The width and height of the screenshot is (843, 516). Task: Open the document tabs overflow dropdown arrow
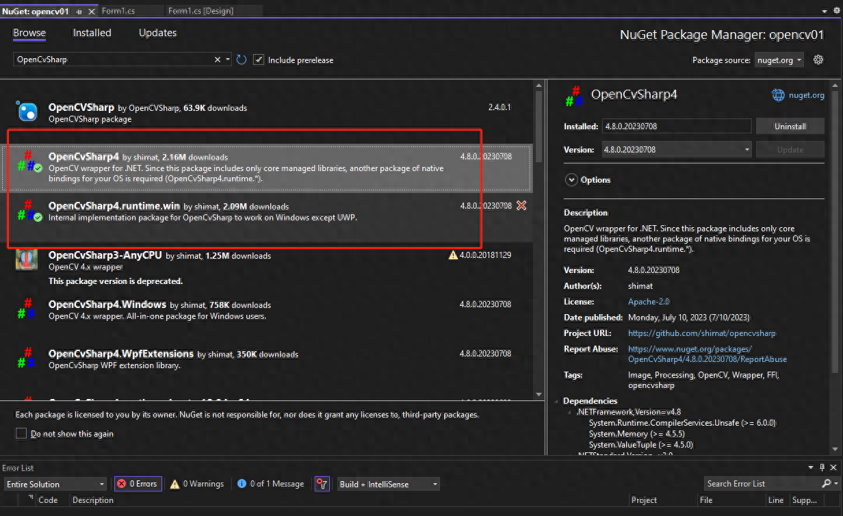[x=825, y=11]
